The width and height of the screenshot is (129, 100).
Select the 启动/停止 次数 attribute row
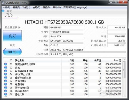pos(63,74)
